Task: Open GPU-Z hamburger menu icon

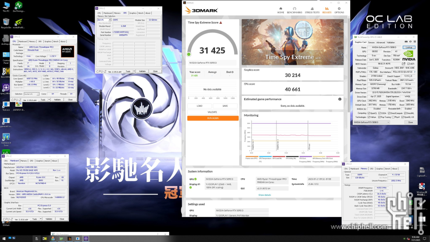Action: (x=415, y=42)
